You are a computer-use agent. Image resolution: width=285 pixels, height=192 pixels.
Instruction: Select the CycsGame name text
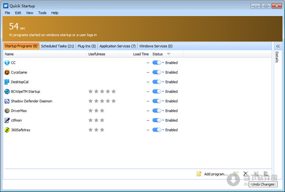pos(19,73)
